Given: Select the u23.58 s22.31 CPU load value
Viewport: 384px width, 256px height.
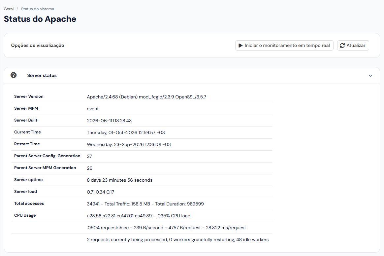Looking at the screenshot, I should [x=139, y=216].
